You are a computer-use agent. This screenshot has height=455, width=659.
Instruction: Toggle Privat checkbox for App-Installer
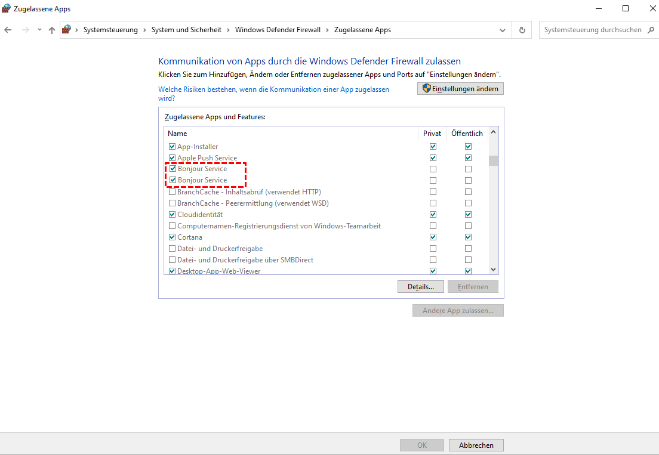(433, 147)
